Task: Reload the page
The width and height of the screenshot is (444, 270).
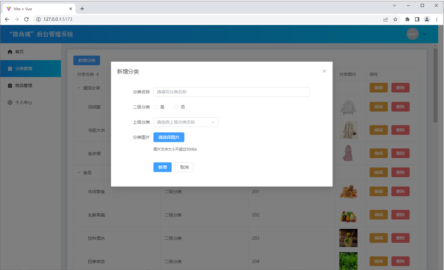Action: coord(26,19)
